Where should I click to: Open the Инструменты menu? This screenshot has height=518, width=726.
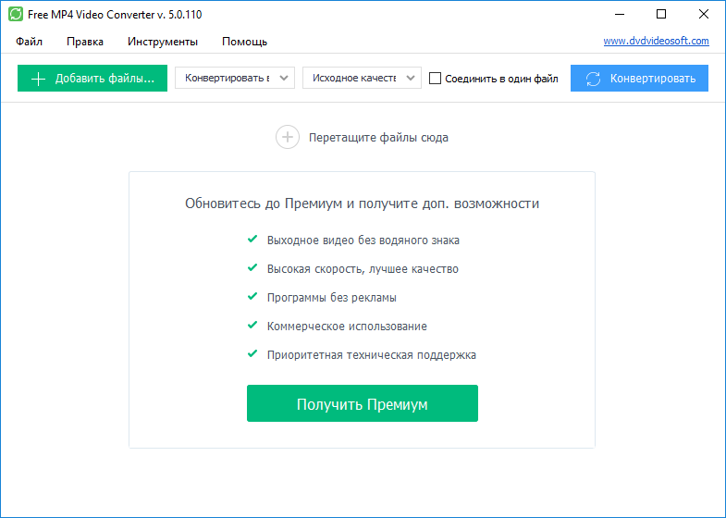tap(163, 42)
